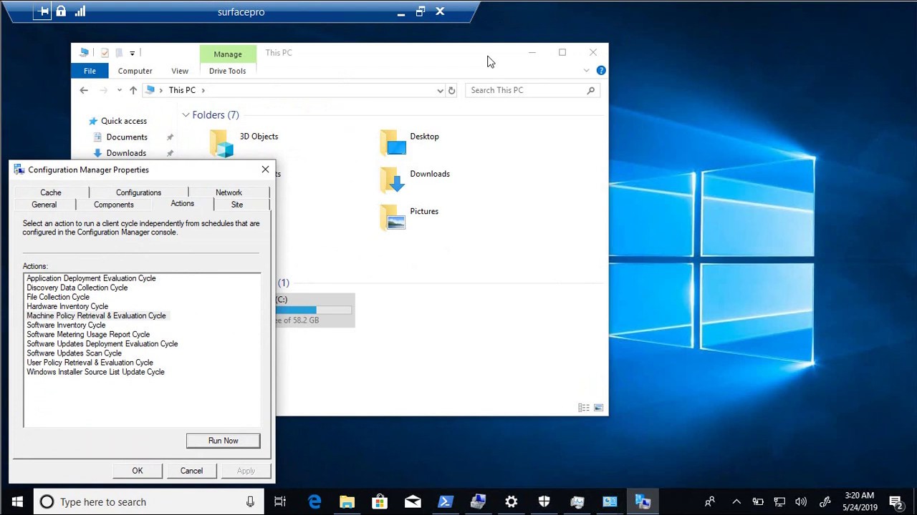The image size is (917, 515).
Task: Click the Refresh button in address bar
Action: point(451,90)
